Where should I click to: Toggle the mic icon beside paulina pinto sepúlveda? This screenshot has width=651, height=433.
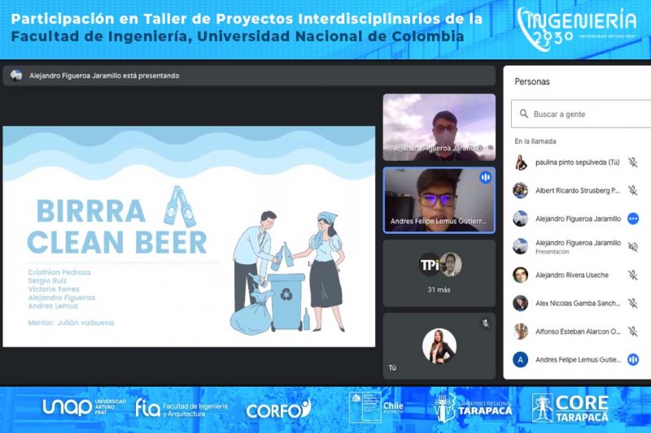point(632,162)
